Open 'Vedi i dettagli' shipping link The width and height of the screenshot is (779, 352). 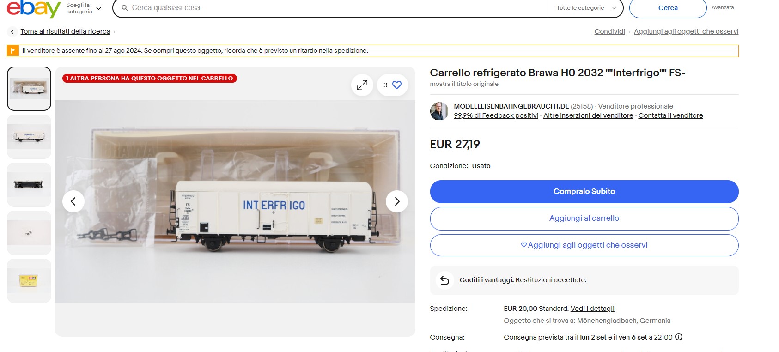click(x=592, y=309)
